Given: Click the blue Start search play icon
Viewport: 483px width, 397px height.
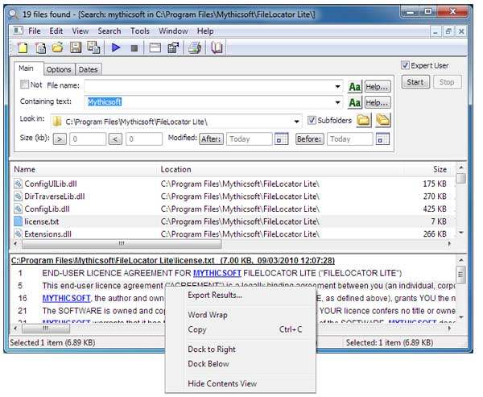Looking at the screenshot, I should coord(117,48).
